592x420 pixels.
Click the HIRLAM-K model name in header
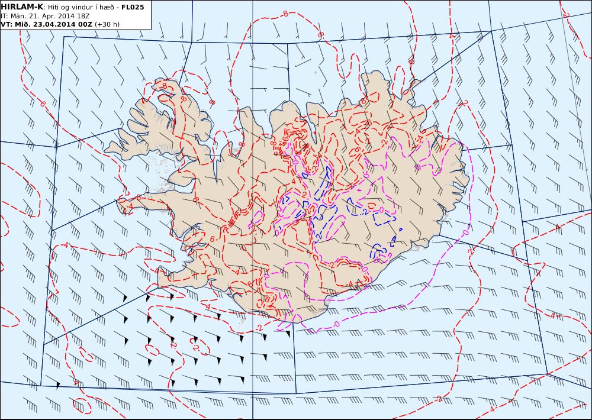22,7
